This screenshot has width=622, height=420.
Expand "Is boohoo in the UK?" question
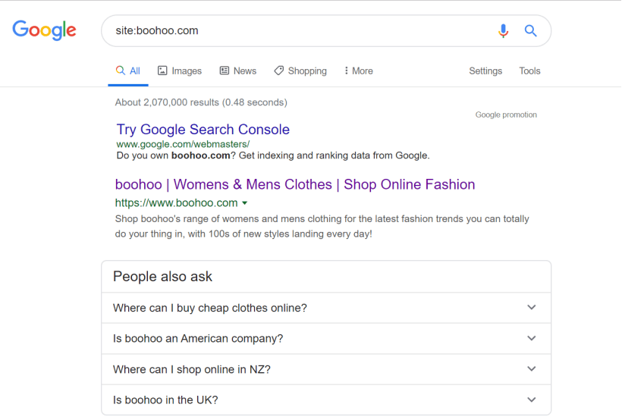tap(326, 400)
